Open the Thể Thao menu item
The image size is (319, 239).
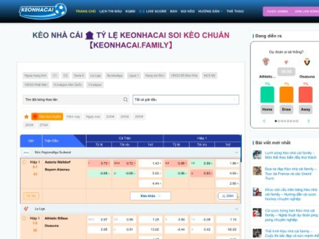pyautogui.click(x=235, y=11)
